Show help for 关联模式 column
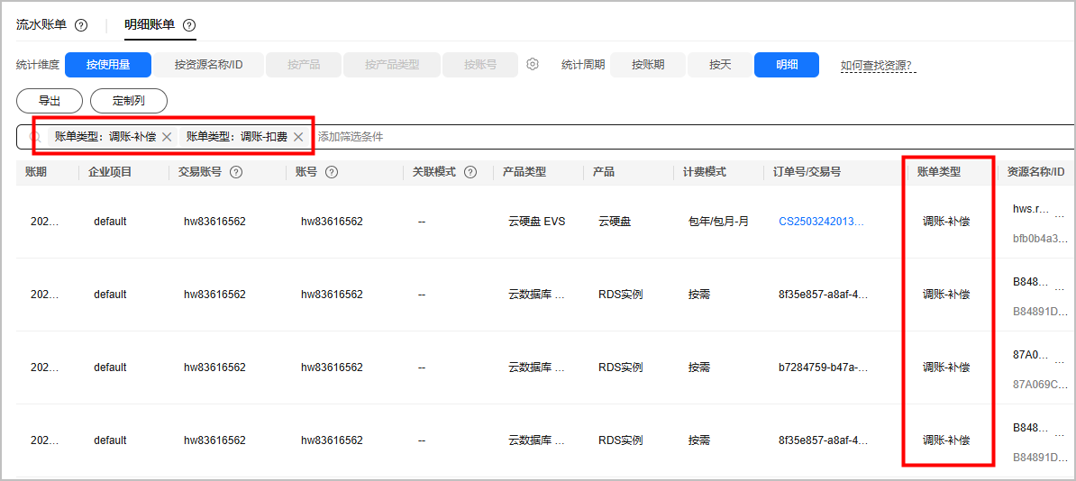 (x=470, y=172)
